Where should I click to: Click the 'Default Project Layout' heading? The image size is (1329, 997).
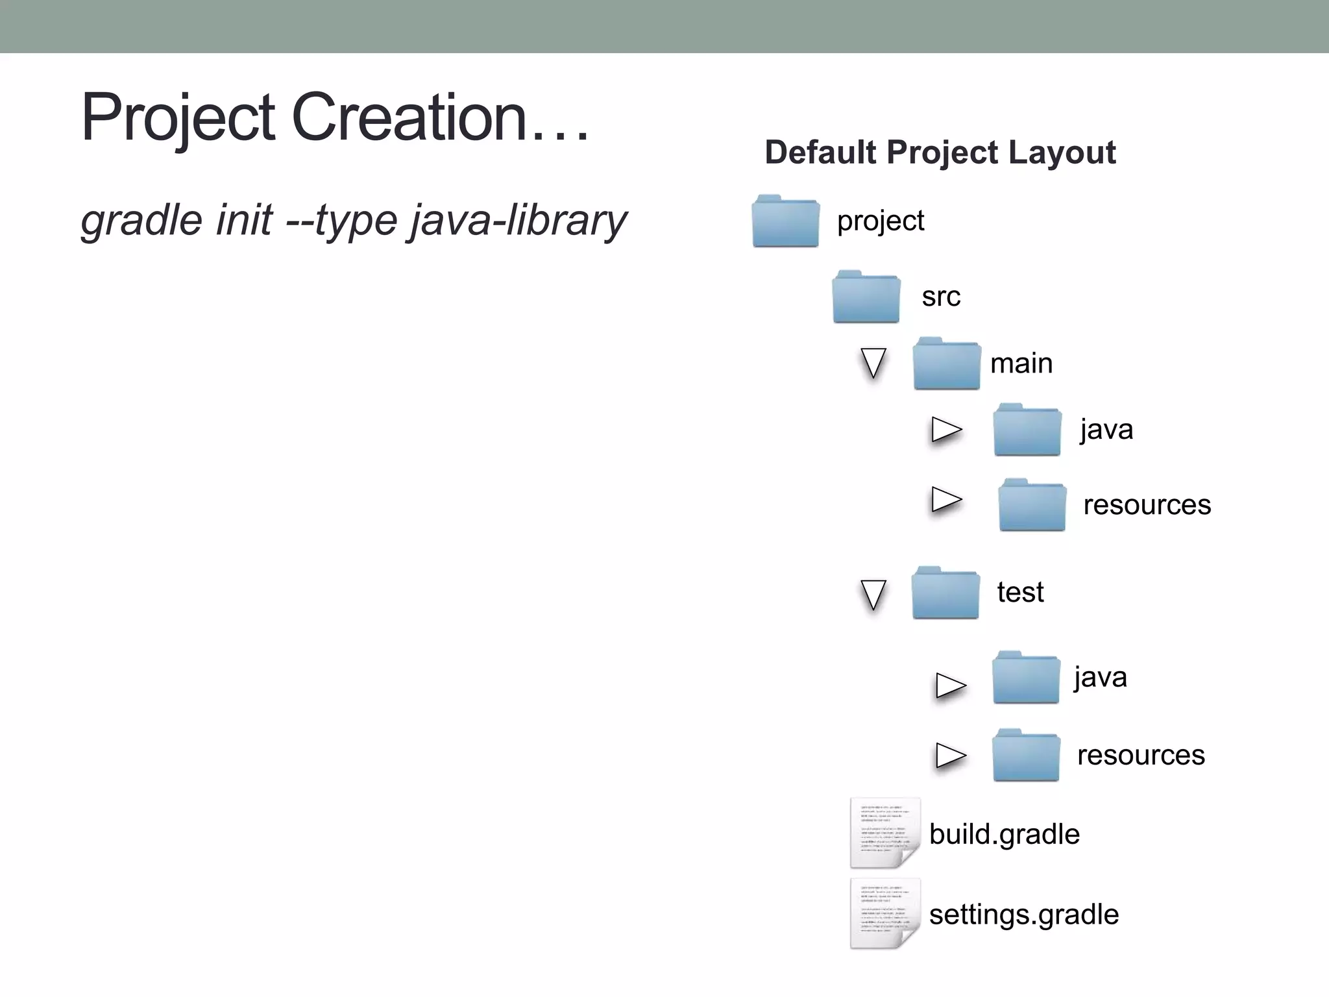(940, 153)
